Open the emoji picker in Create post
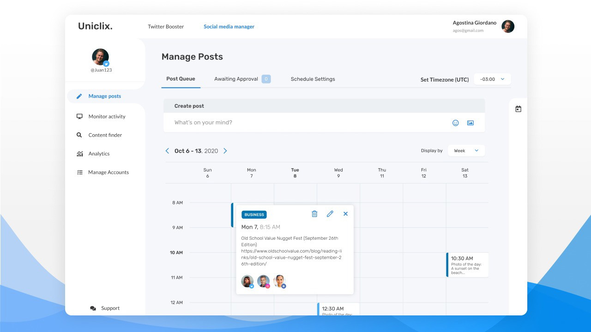591x332 pixels. coord(455,123)
